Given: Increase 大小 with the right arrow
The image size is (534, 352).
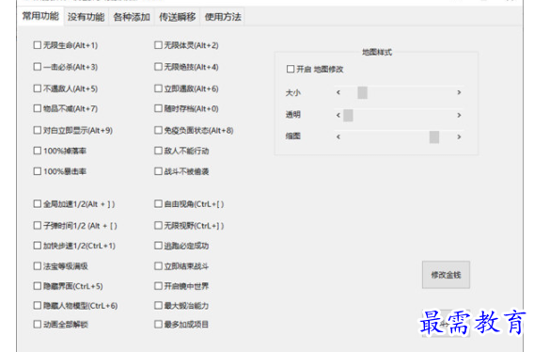Looking at the screenshot, I should click(x=459, y=92).
